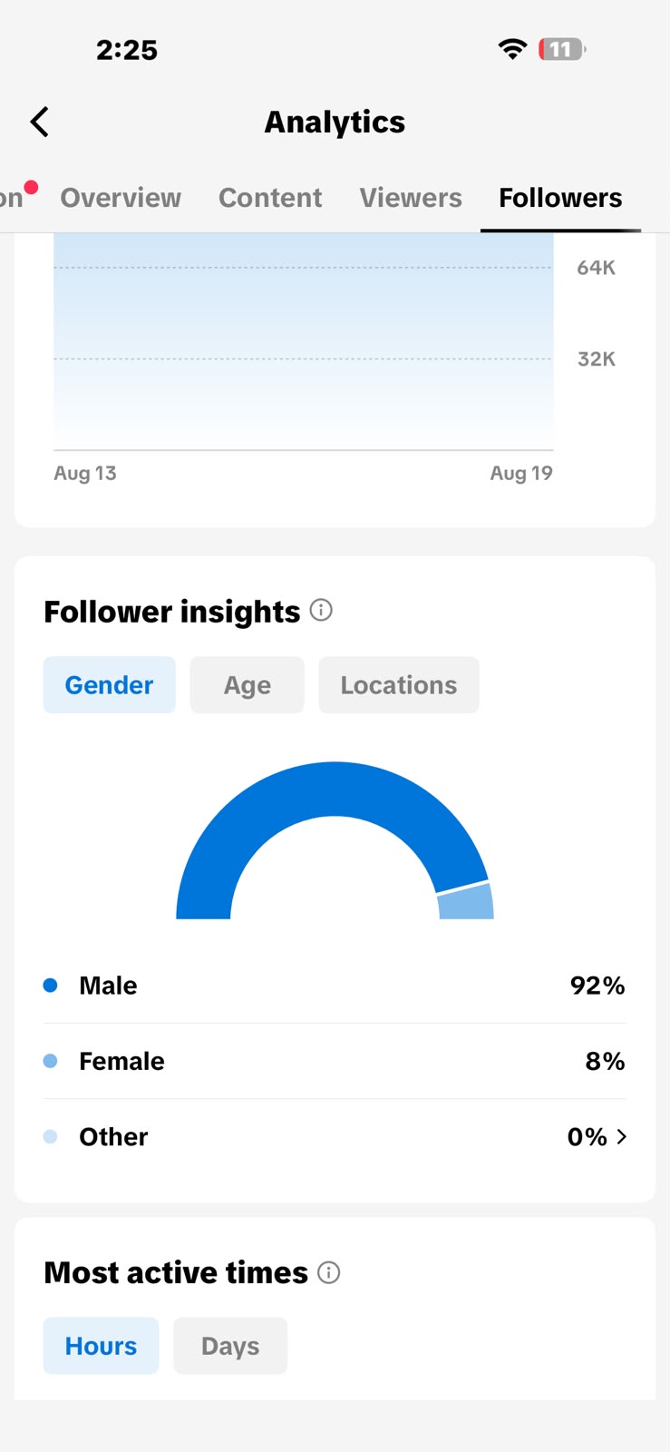Switch insights filter to Age

(247, 685)
